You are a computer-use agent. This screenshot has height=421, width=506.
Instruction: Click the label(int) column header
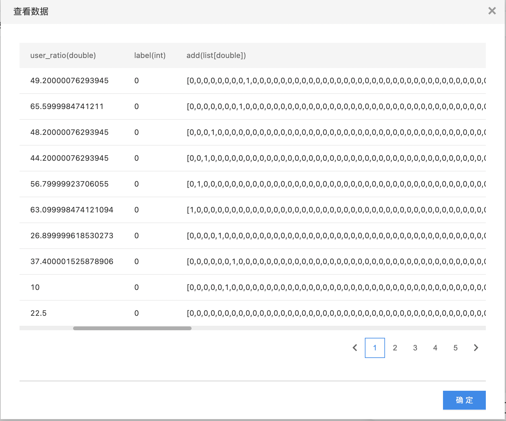point(150,55)
